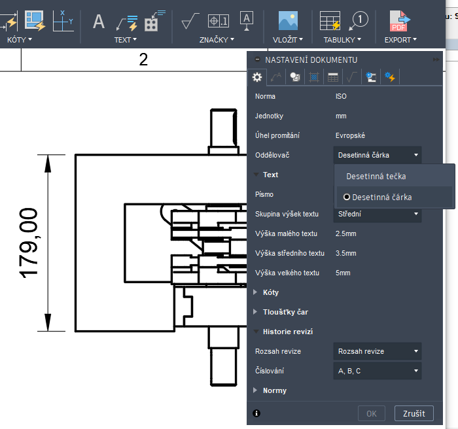Click the Insert image icon

pyautogui.click(x=288, y=21)
